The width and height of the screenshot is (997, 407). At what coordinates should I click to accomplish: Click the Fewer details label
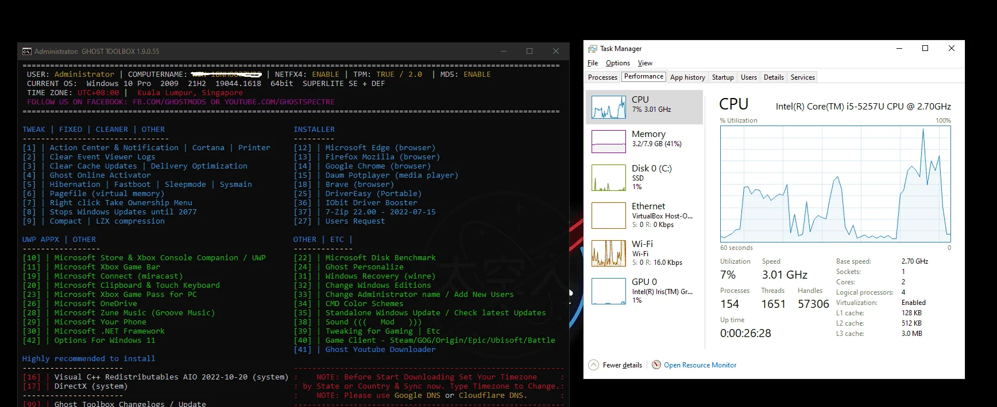pos(623,365)
